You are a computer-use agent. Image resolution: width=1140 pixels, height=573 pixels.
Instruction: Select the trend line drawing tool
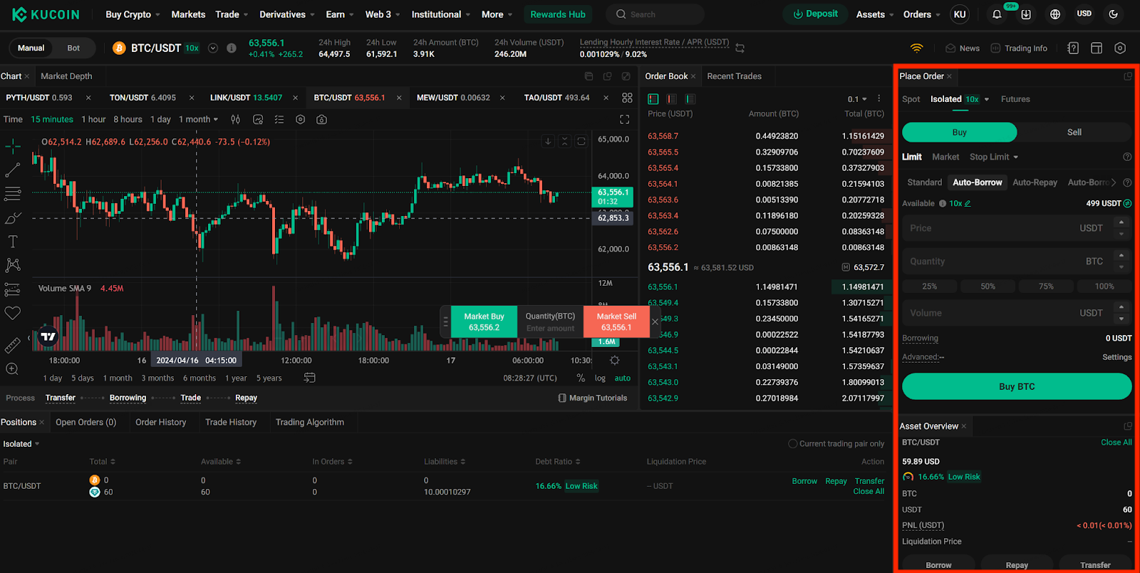(13, 170)
